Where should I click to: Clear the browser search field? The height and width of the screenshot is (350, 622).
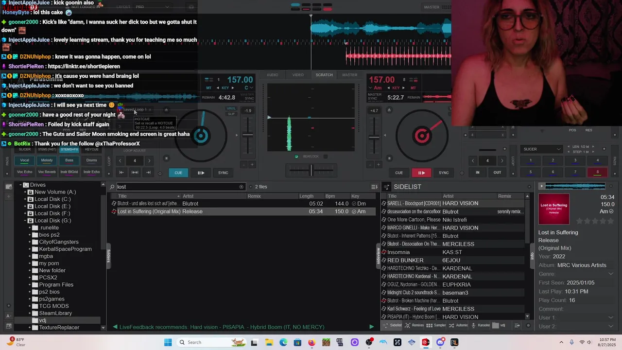point(242,187)
